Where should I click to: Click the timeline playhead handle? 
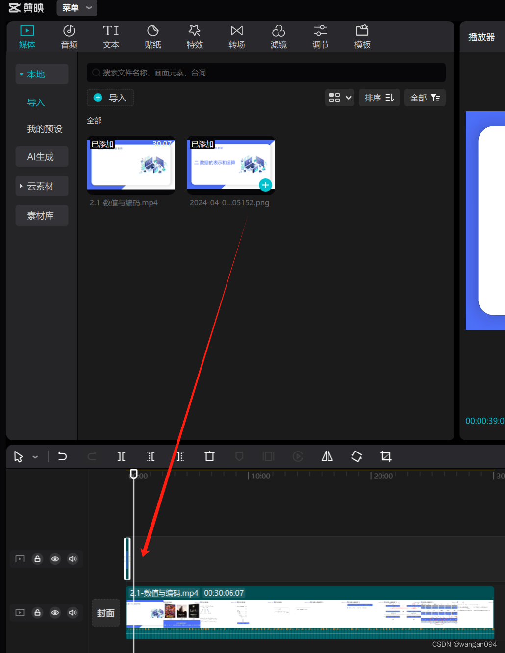coord(133,474)
